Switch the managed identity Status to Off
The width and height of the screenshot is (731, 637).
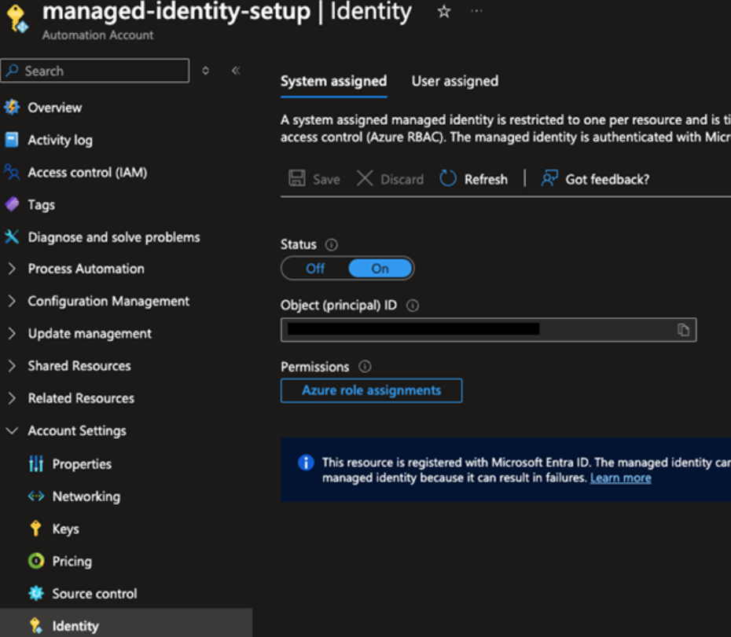coord(314,268)
